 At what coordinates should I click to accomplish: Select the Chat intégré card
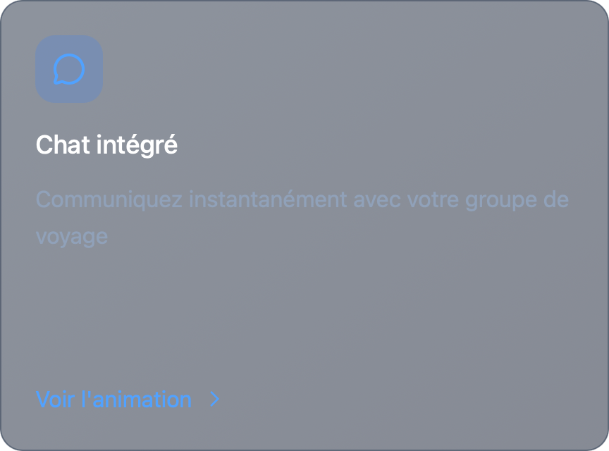click(x=304, y=225)
